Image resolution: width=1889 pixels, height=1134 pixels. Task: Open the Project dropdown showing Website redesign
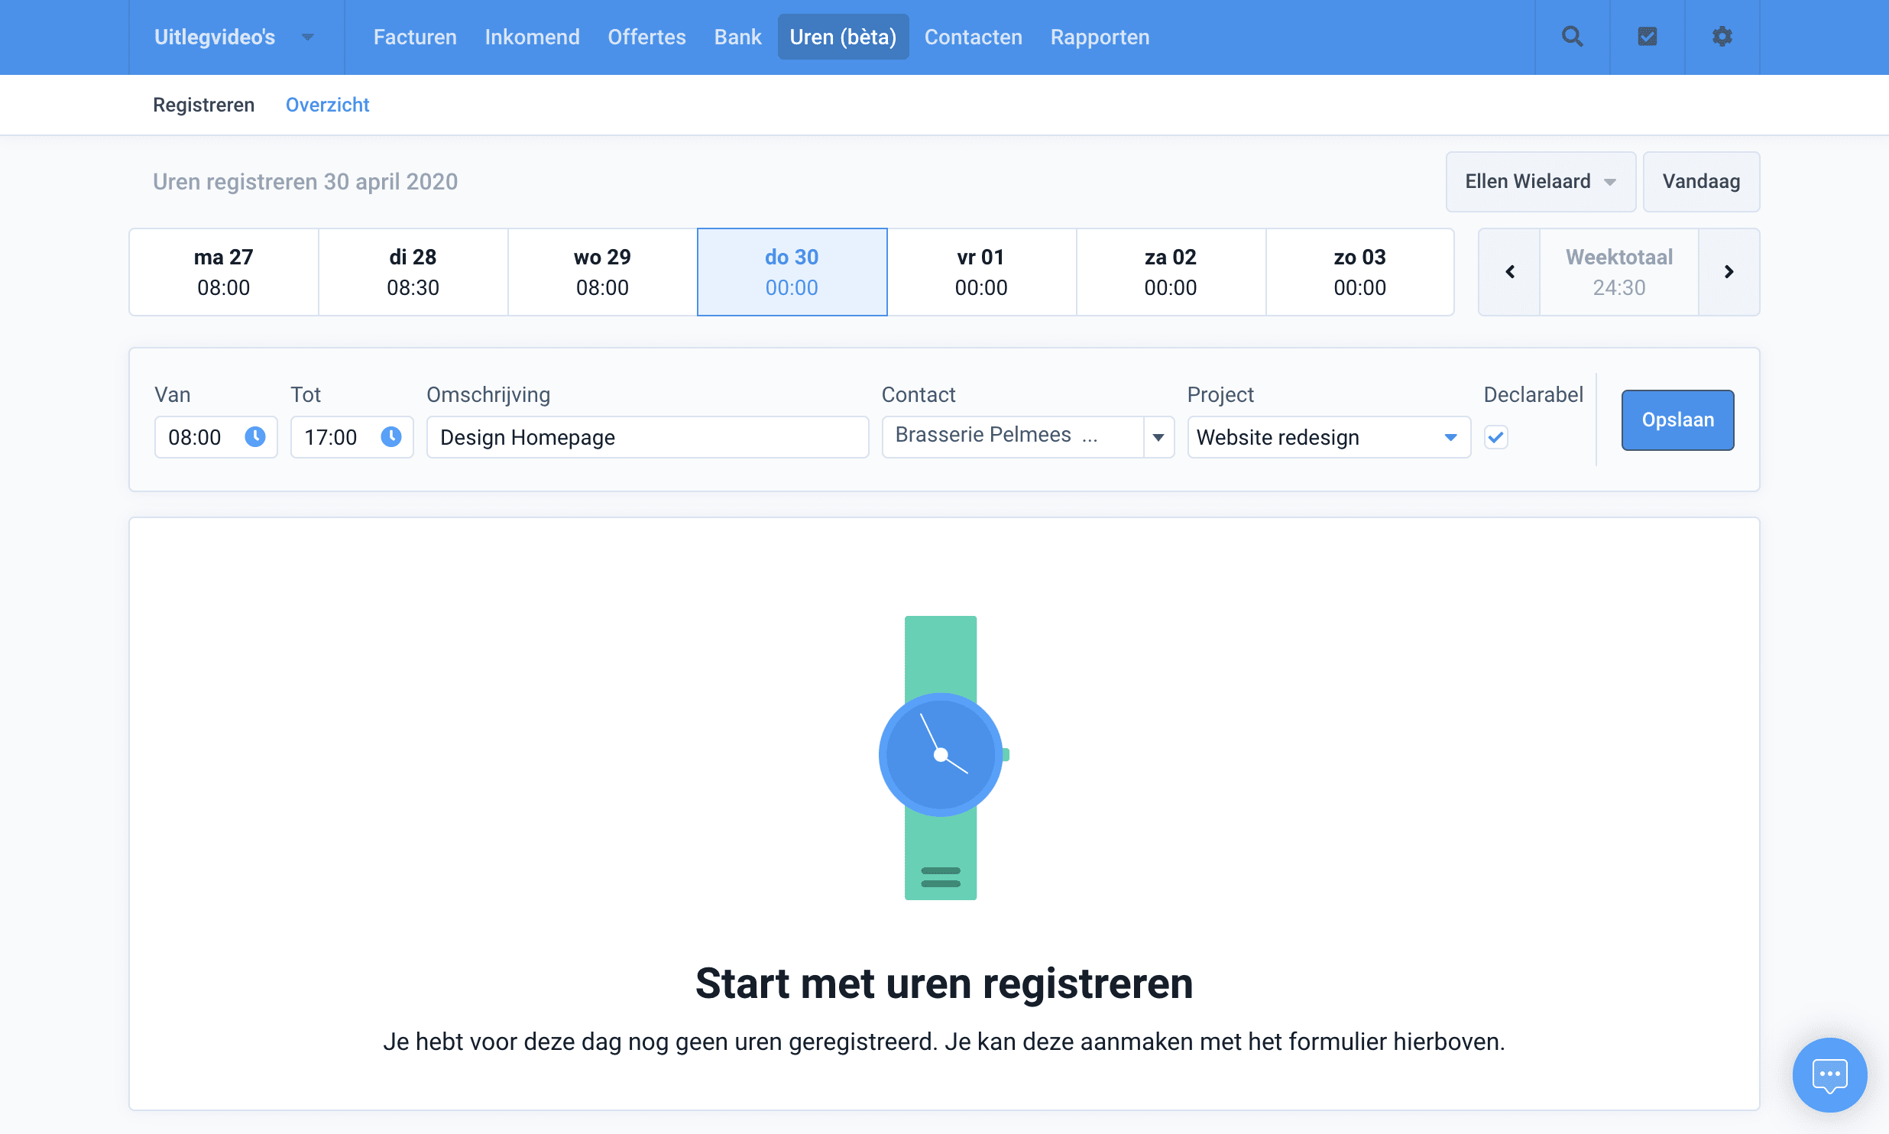click(1451, 437)
